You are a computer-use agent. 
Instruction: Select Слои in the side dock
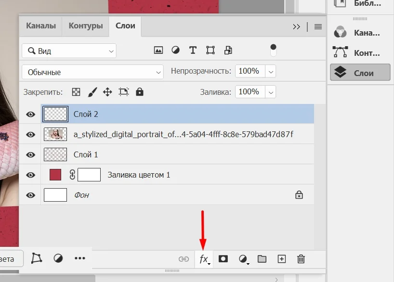[x=360, y=72]
